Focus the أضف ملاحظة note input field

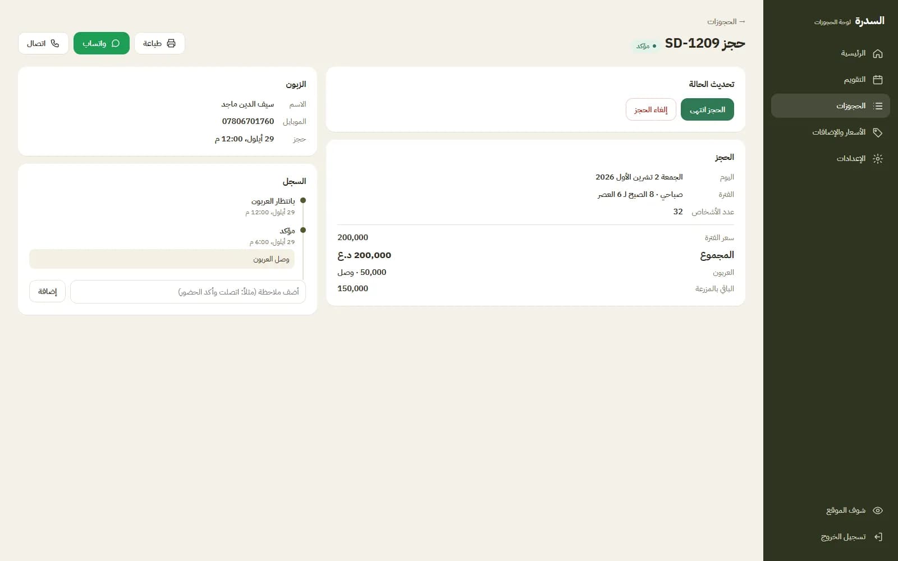[x=188, y=292]
